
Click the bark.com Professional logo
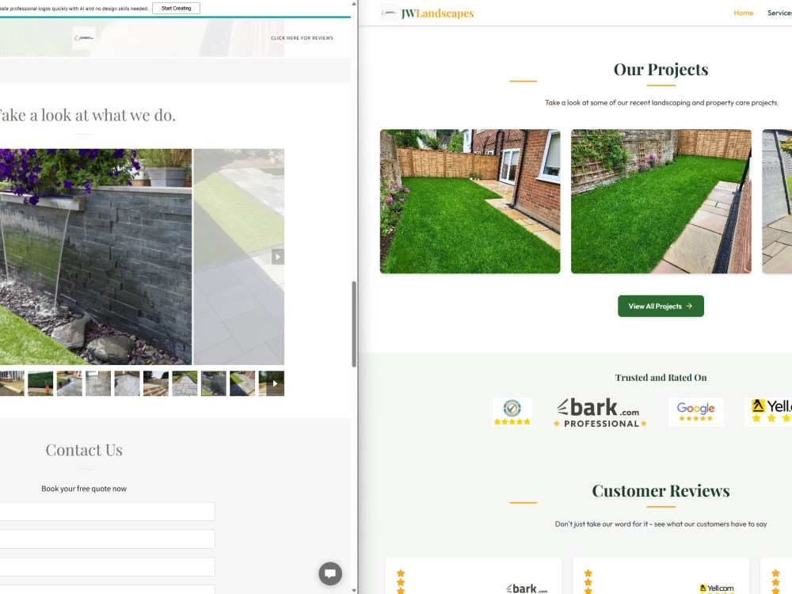point(600,413)
